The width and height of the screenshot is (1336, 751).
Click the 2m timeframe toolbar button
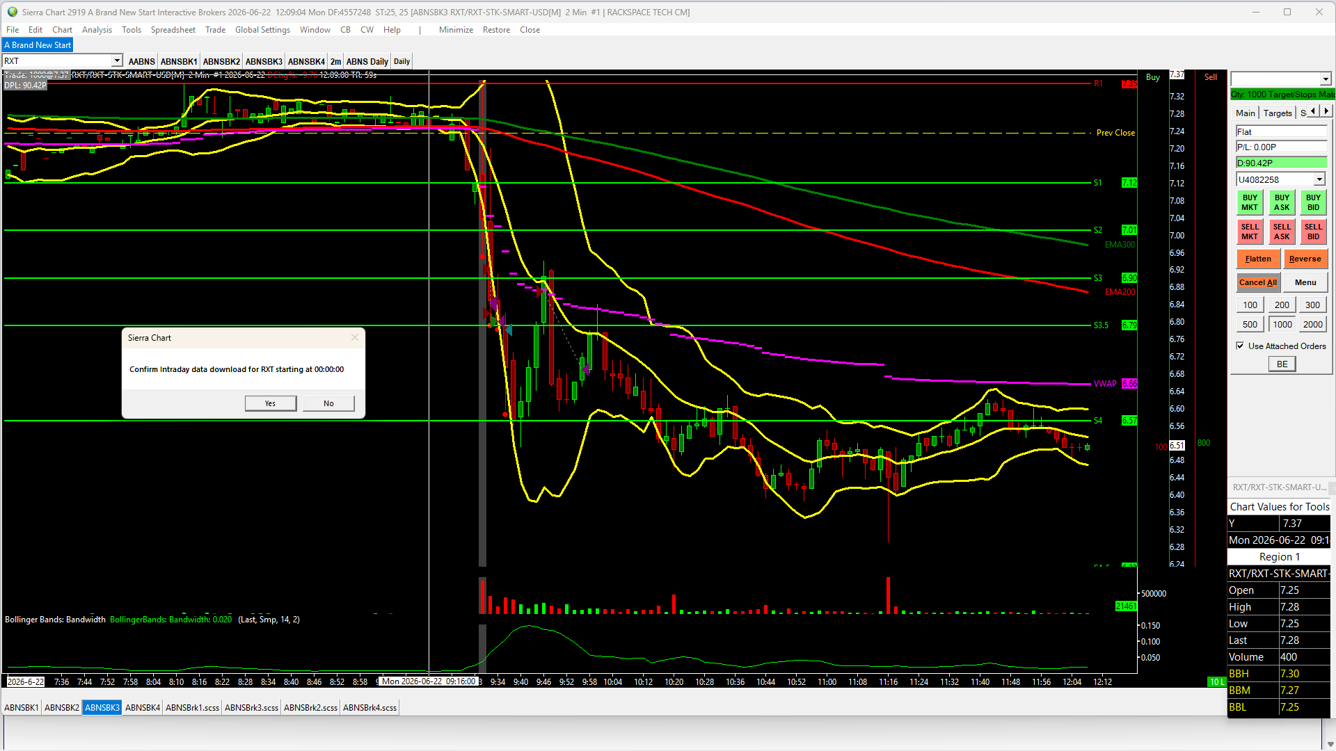click(335, 61)
